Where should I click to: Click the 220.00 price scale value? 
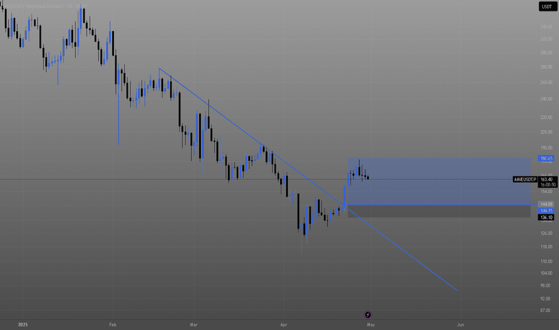[546, 117]
